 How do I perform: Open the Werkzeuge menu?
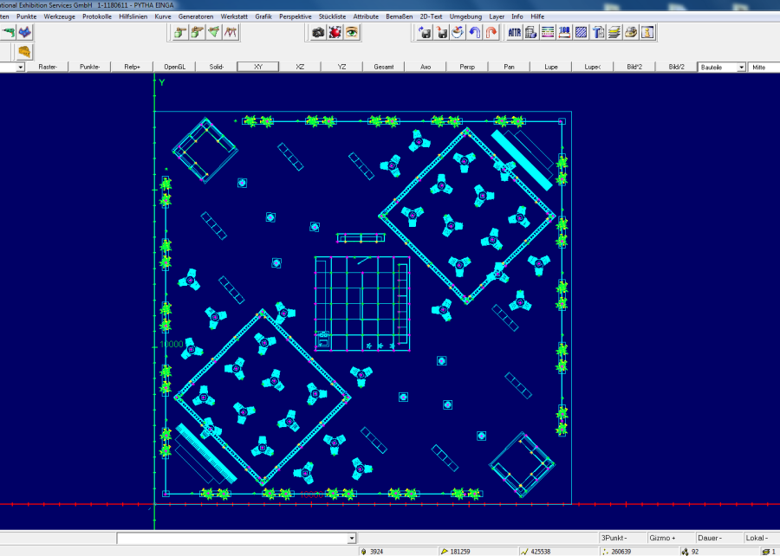[59, 16]
